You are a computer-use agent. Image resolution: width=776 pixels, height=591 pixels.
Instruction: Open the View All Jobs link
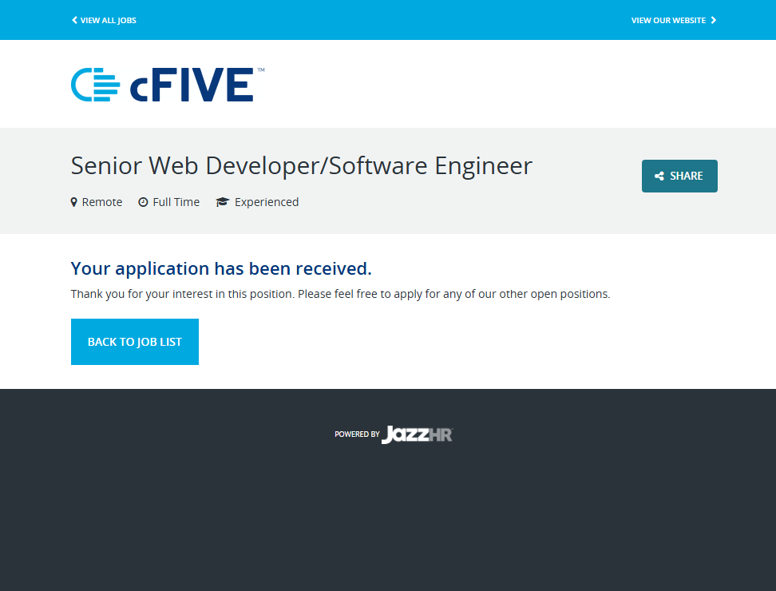[x=108, y=20]
